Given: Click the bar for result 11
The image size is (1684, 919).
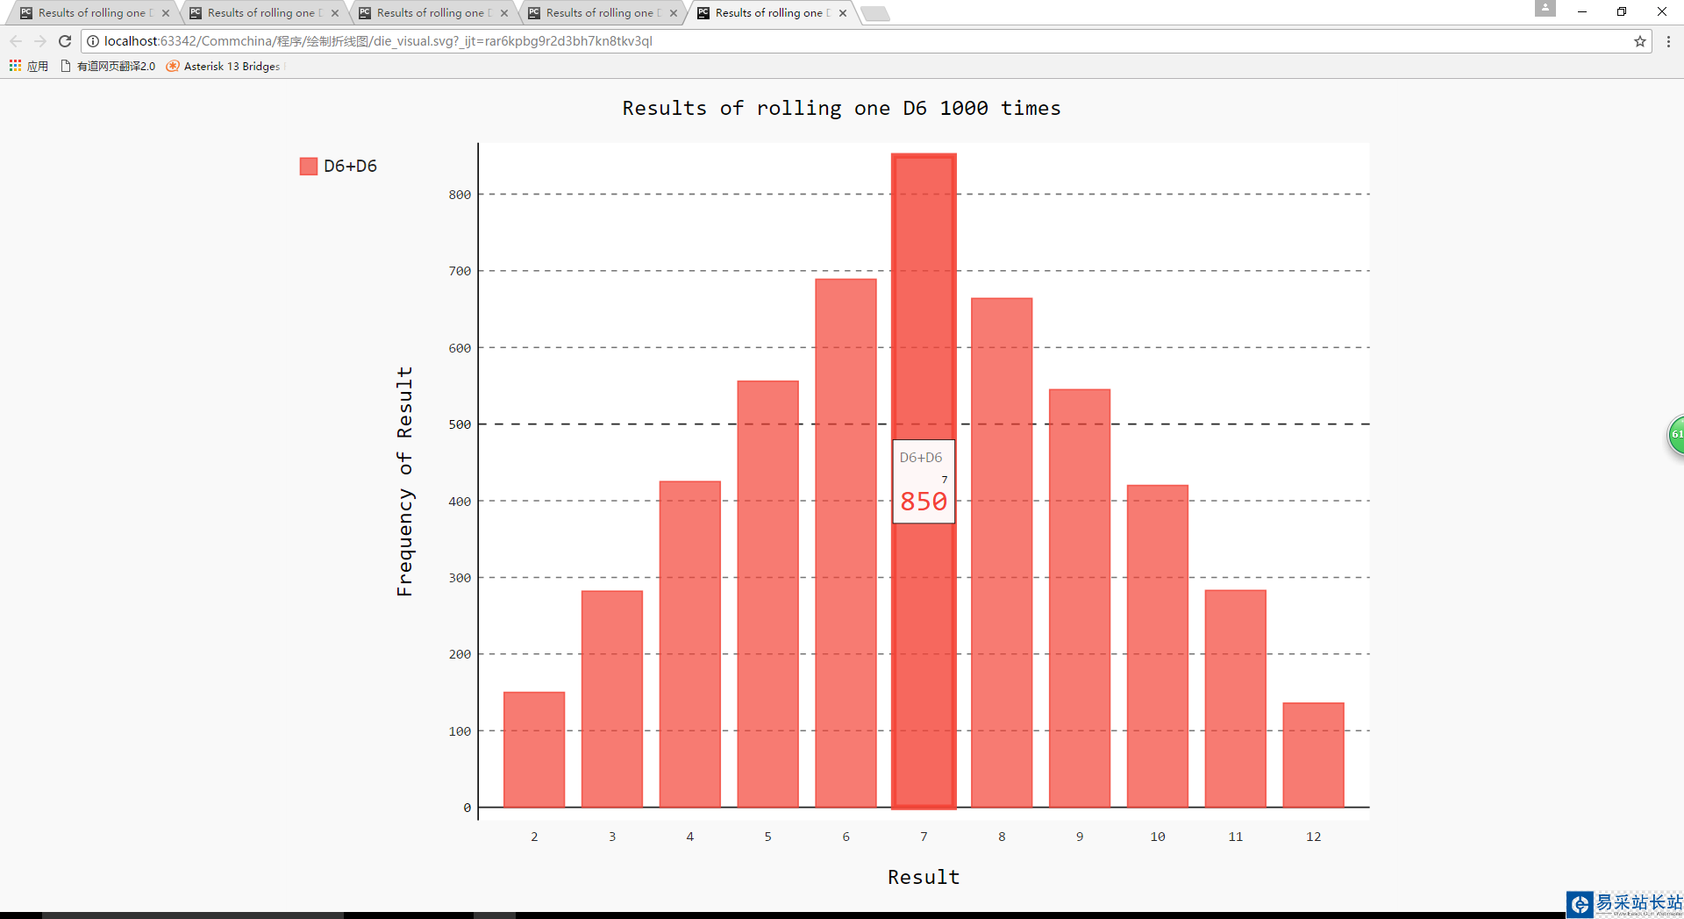Looking at the screenshot, I should click(1236, 699).
